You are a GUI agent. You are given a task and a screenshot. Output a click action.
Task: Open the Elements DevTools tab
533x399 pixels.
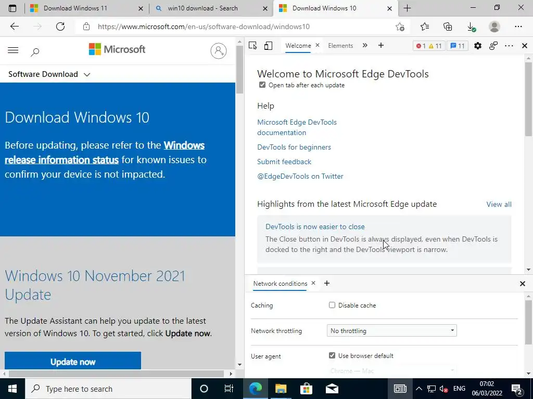(x=340, y=46)
